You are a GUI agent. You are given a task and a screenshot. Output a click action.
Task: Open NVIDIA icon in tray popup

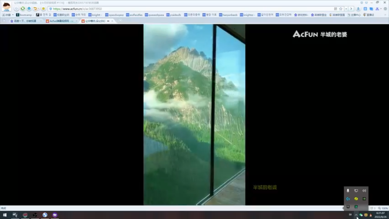tap(364, 199)
